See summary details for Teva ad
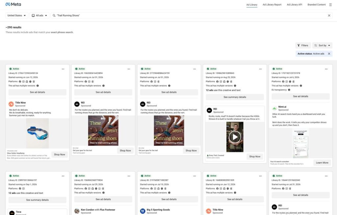Screen dimensions: 337x215 (38, 200)
